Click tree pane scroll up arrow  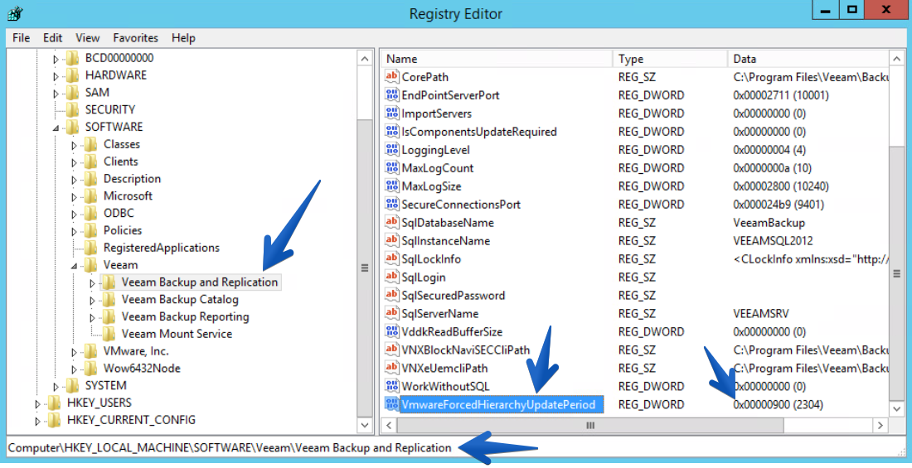coord(365,59)
